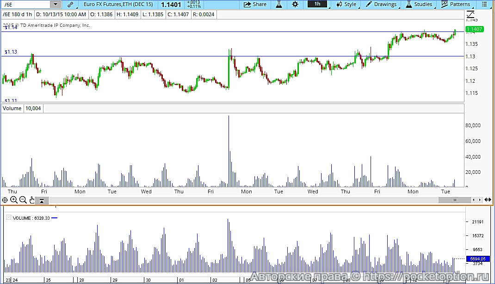Zoom out using the magnifier minus icon

(23, 200)
